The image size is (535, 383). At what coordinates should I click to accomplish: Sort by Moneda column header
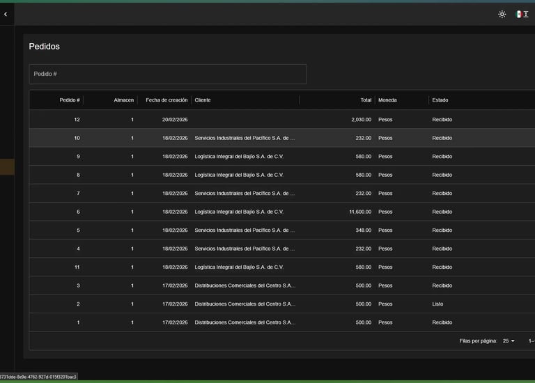click(x=387, y=100)
